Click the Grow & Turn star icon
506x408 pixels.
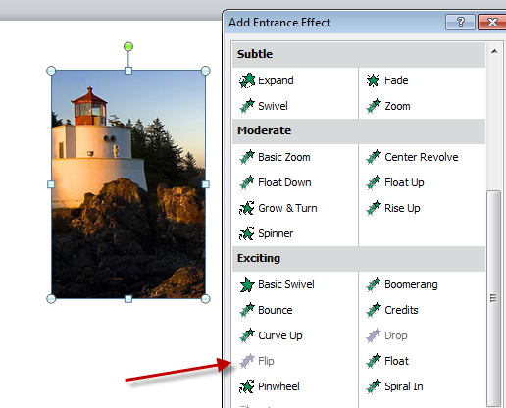[x=247, y=208]
